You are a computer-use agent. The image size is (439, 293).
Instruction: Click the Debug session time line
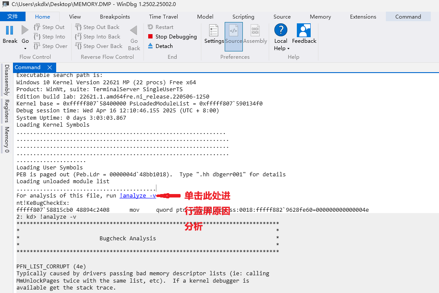pyautogui.click(x=118, y=110)
